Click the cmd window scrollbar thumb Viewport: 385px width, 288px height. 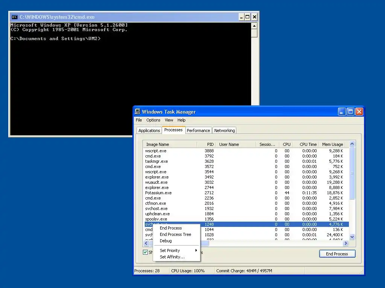(x=254, y=33)
